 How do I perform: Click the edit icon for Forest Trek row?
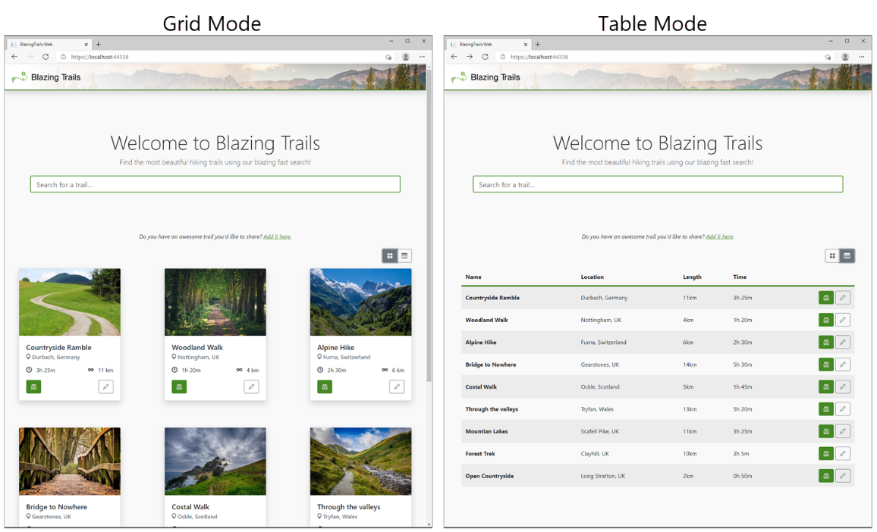pyautogui.click(x=843, y=453)
